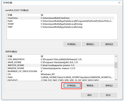The height and width of the screenshot is (101, 124).
Task: Click the 新建(N)... user variable button
Action: pyautogui.click(x=72, y=44)
